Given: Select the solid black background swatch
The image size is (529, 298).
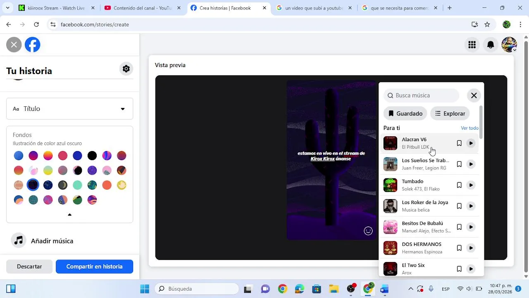Looking at the screenshot, I should [x=92, y=156].
